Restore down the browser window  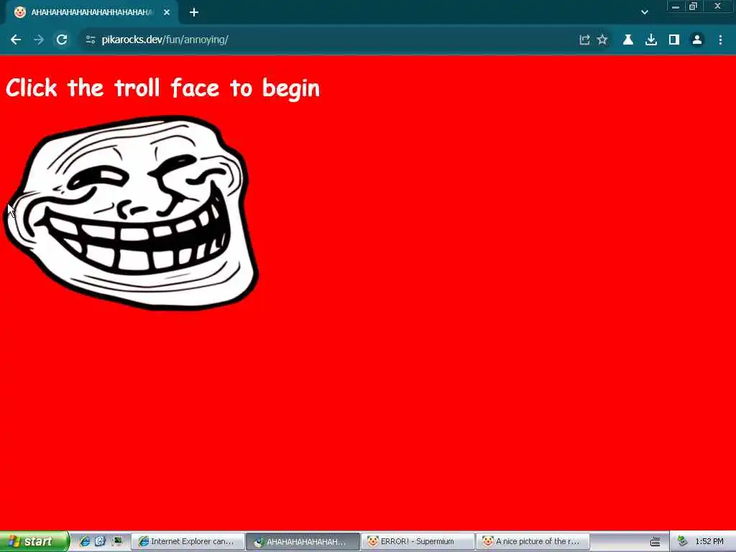click(693, 6)
